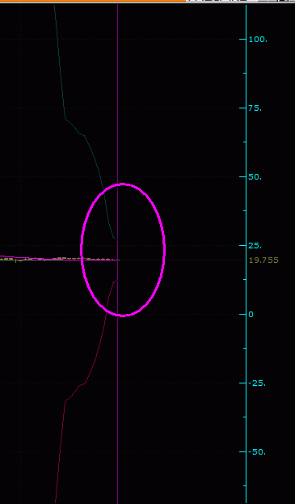Click the grey title bar segment
The height and width of the screenshot is (504, 295).
coord(222,1)
